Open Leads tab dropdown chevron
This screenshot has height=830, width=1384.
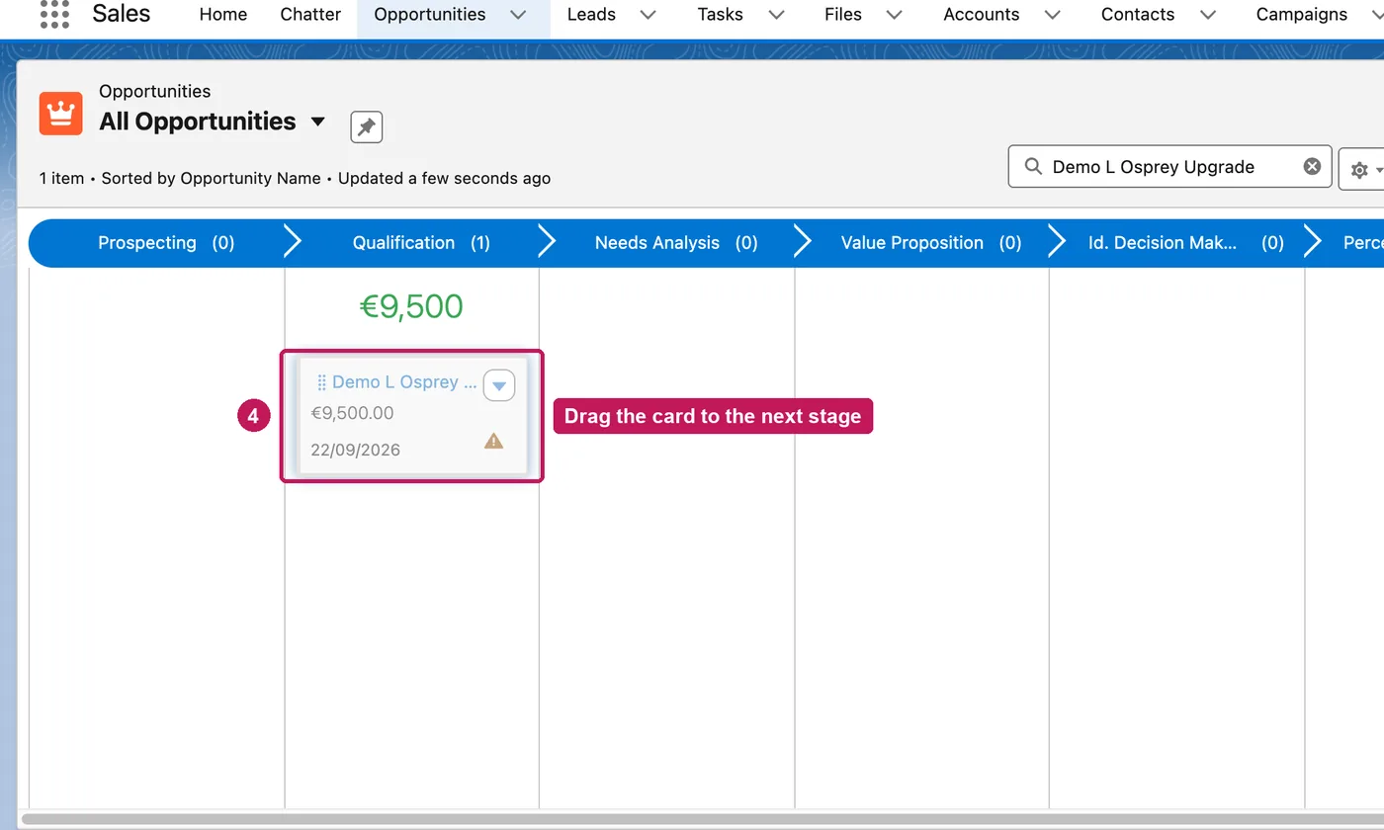[x=648, y=15]
